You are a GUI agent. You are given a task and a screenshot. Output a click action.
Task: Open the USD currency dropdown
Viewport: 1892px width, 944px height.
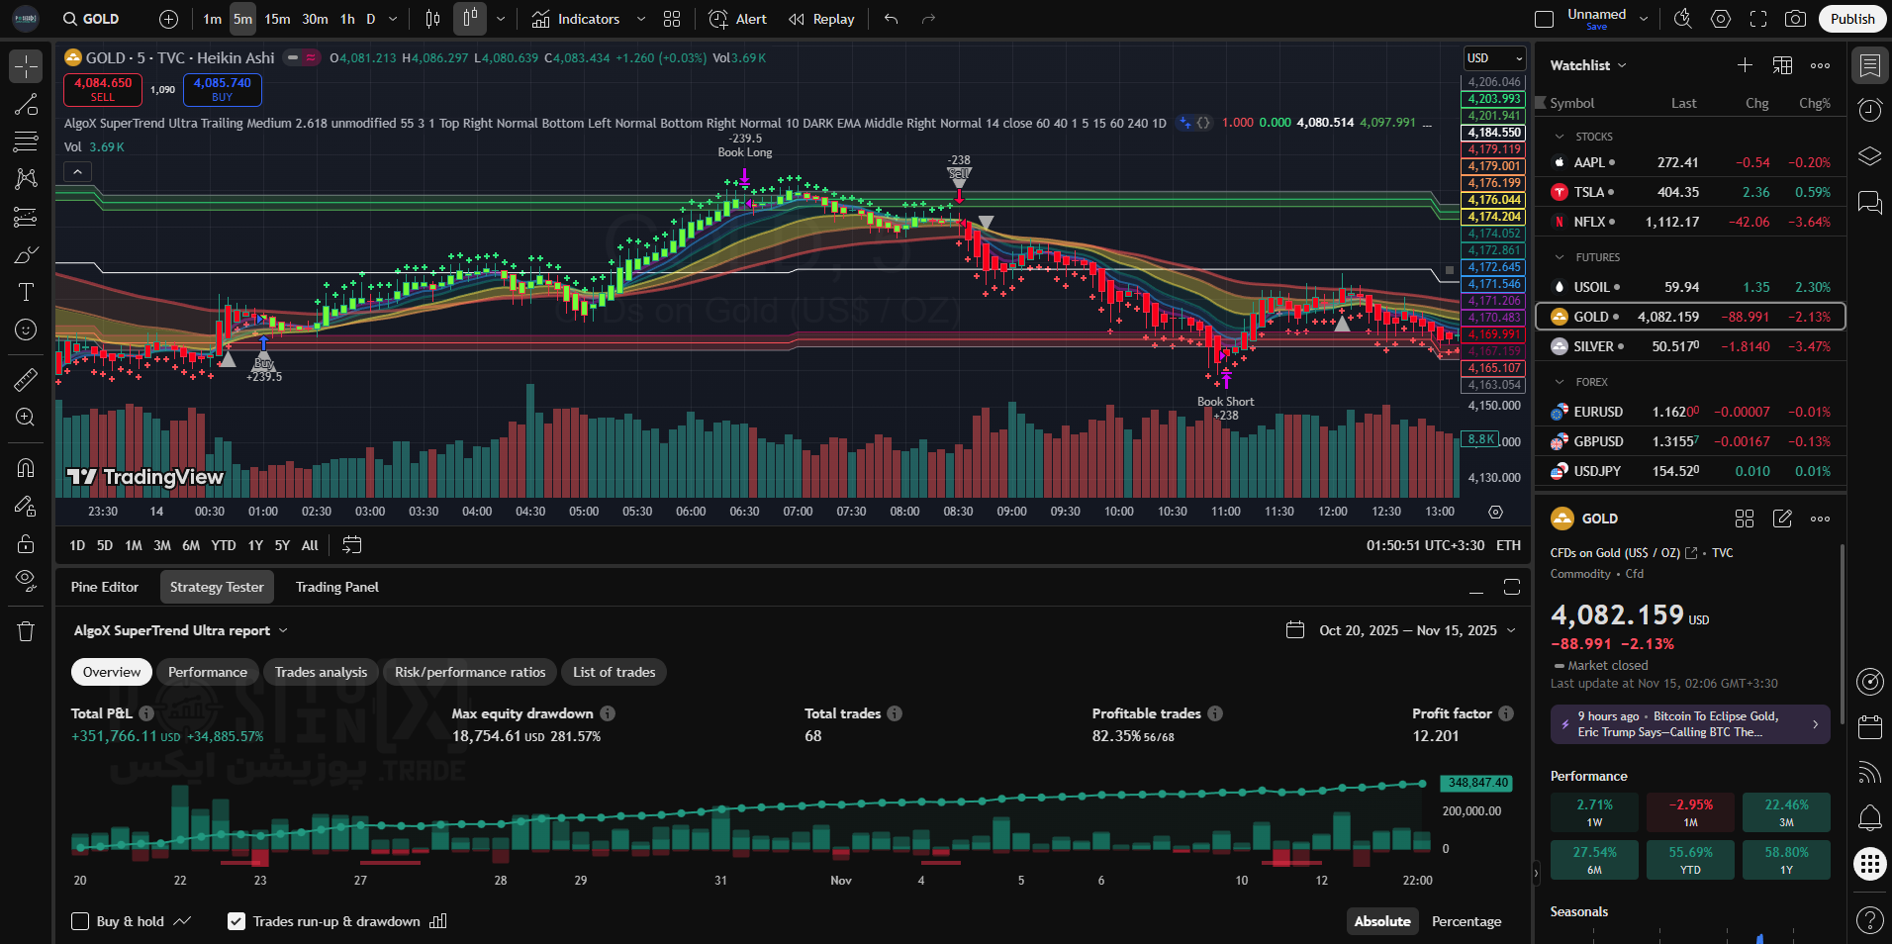[1494, 58]
